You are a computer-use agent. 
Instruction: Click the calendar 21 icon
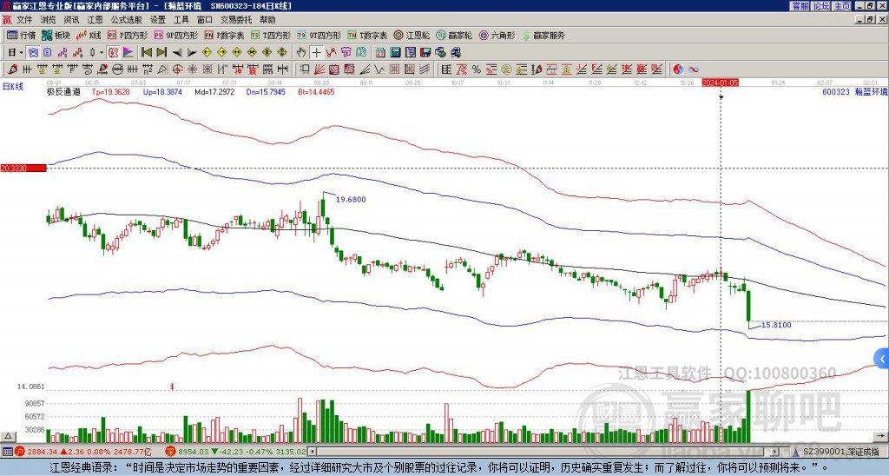(380, 52)
